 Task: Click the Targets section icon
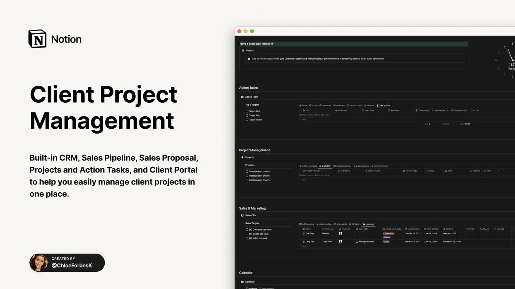[243, 50]
